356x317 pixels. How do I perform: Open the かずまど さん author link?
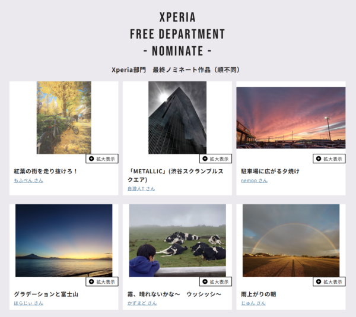pyautogui.click(x=142, y=303)
